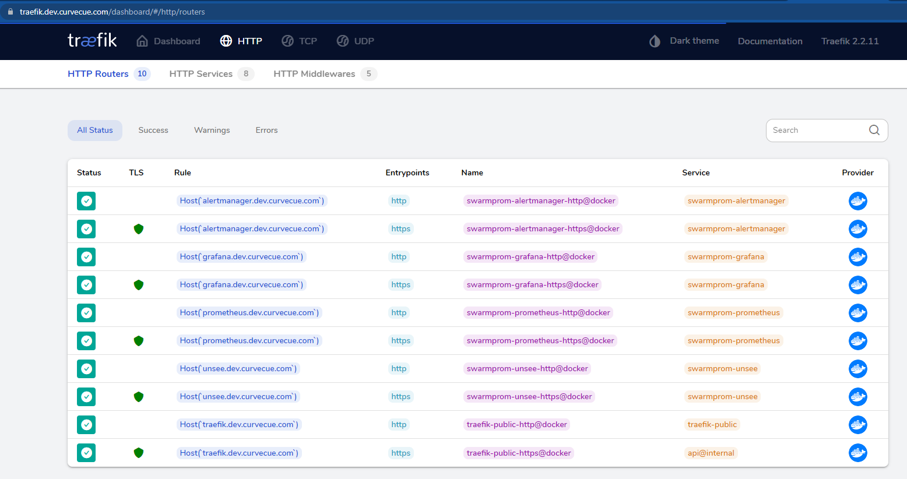Select the HTTP Routers tab
This screenshot has height=479, width=907.
(x=109, y=74)
